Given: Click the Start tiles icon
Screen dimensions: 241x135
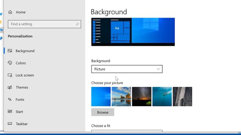Looking at the screenshot, I should click(x=10, y=111).
